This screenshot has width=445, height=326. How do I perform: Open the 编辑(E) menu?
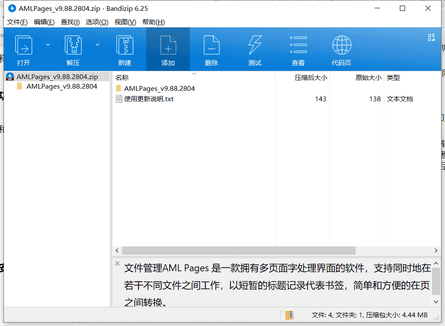click(44, 22)
